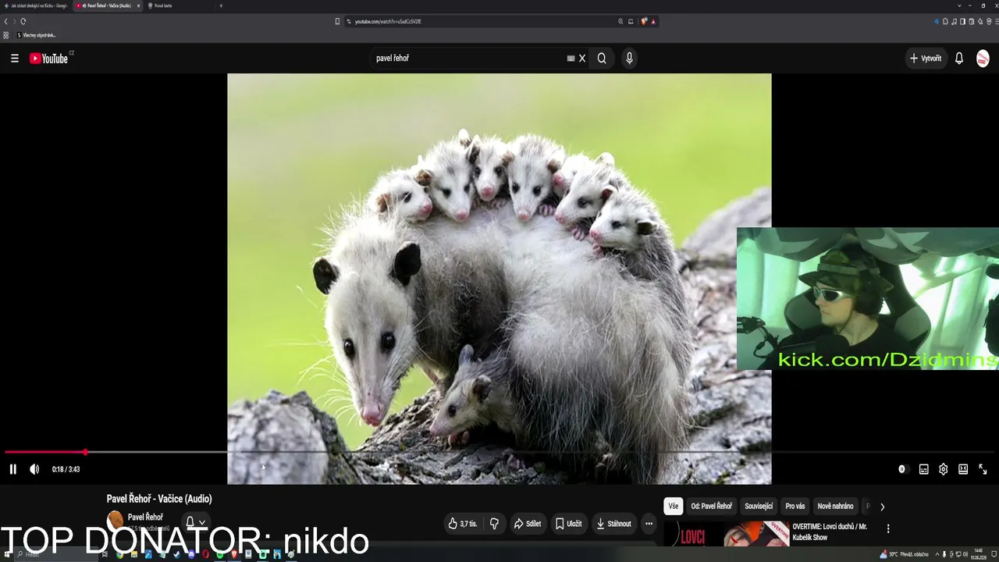Click the Sdílet share button
The image size is (999, 562).
[527, 524]
